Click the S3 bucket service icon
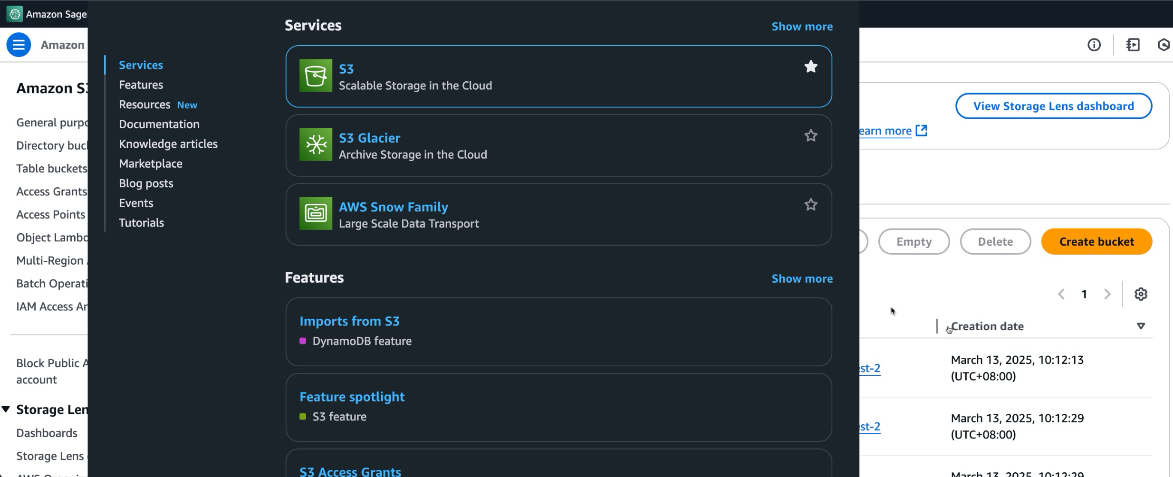This screenshot has height=477, width=1173. (x=316, y=76)
